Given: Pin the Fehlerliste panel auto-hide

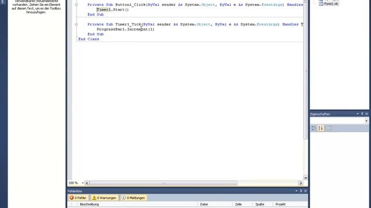Looking at the screenshot, I should pyautogui.click(x=301, y=191).
